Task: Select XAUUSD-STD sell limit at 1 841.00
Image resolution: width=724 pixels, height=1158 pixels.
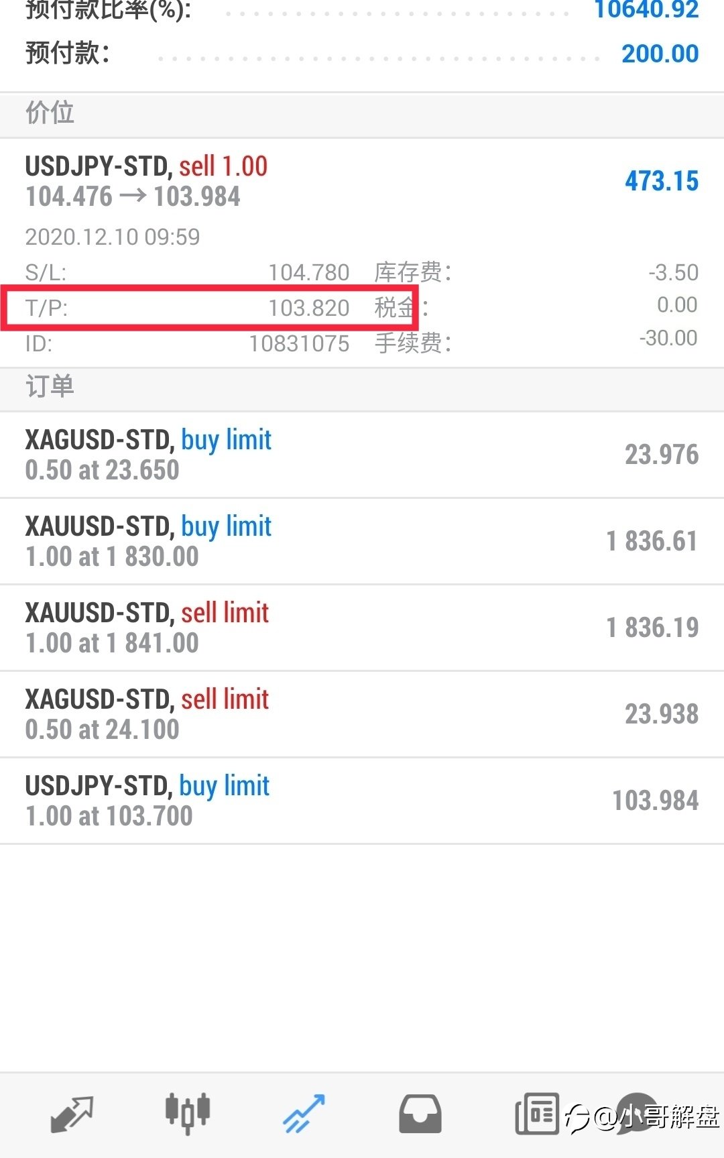Action: 362,628
